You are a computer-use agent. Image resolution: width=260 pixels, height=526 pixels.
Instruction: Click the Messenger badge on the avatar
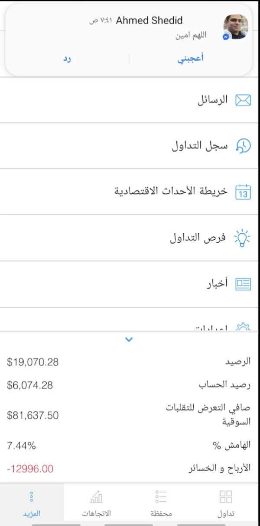[x=226, y=37]
